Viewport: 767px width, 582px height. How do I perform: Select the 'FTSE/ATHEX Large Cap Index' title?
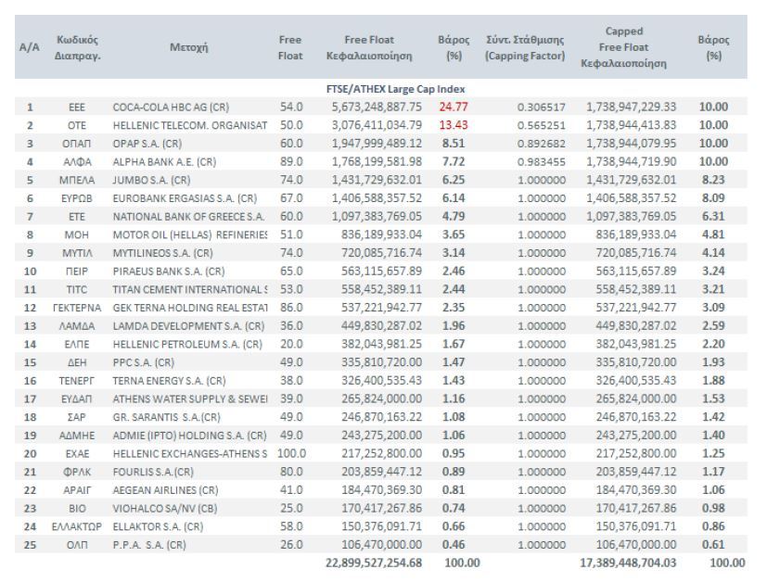click(395, 89)
